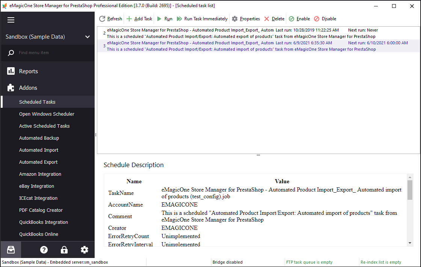Click the Refresh toolbar icon
The height and width of the screenshot is (267, 421).
click(x=102, y=19)
